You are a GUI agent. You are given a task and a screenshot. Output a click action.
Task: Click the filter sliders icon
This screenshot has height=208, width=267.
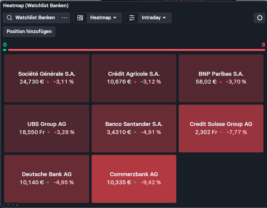click(x=132, y=18)
